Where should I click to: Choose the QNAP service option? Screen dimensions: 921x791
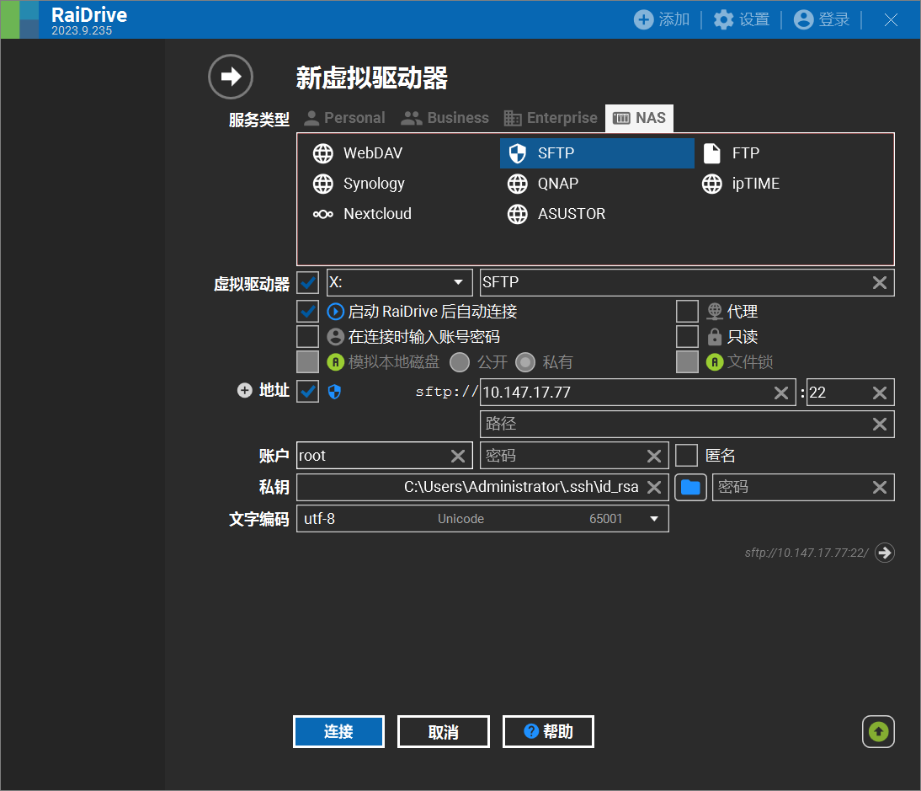point(597,184)
